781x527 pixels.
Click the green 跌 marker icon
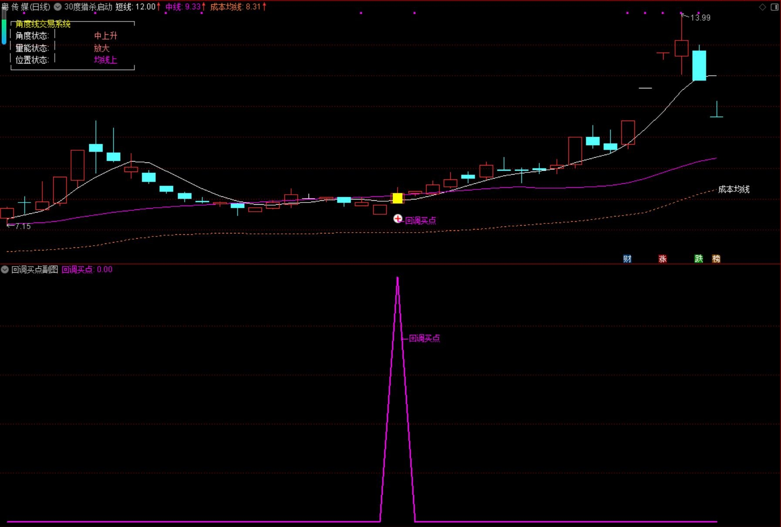click(699, 259)
